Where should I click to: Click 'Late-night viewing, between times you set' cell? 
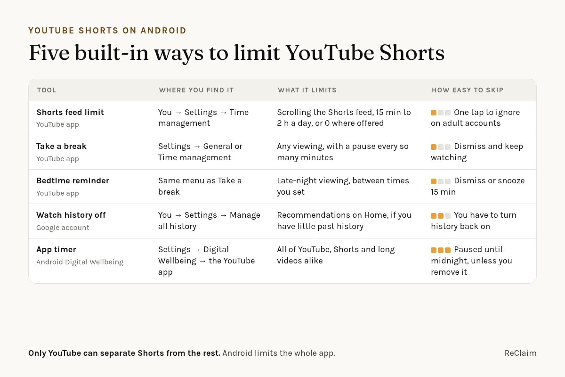click(343, 186)
